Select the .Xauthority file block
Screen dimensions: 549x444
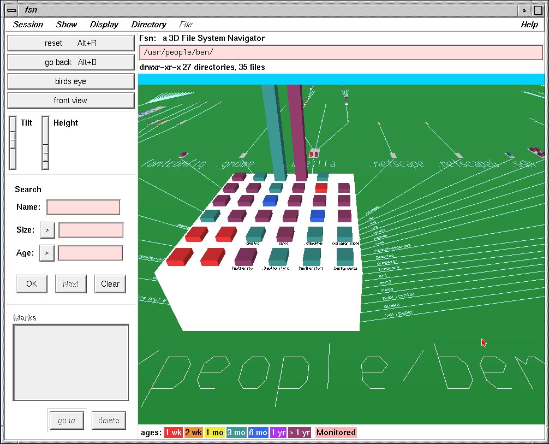tap(246, 257)
